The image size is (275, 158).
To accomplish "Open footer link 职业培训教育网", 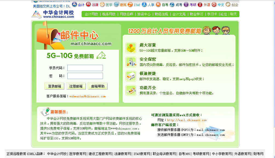I will tap(164, 154).
